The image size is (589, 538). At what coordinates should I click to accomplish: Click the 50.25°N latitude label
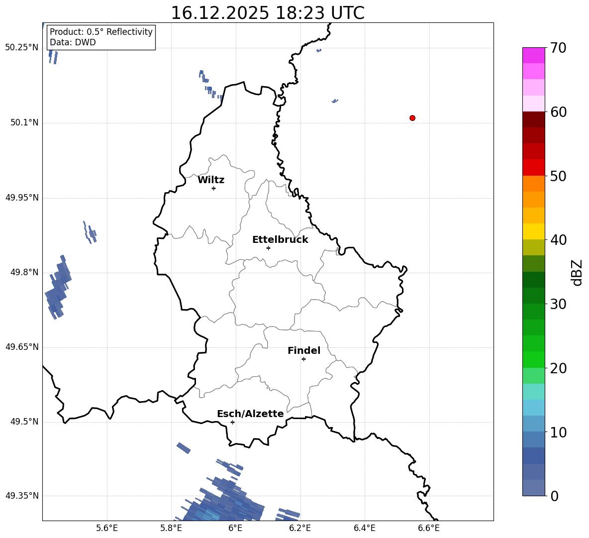[22, 48]
